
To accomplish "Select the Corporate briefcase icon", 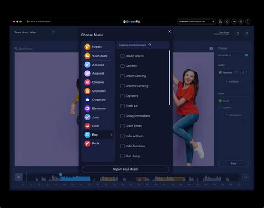I will point(87,100).
